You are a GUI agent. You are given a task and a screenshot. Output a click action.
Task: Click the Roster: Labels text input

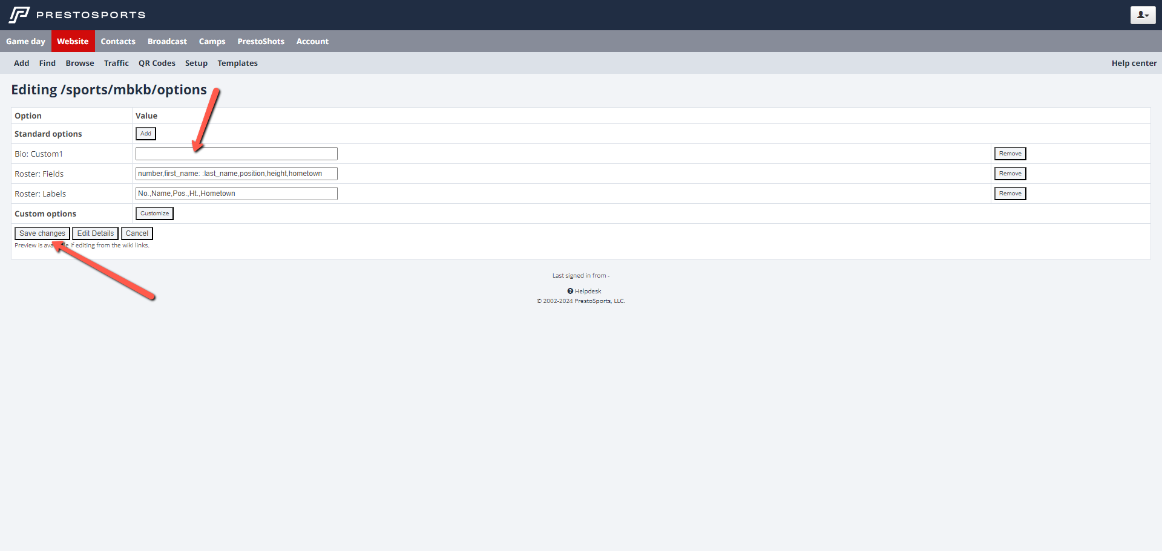coord(236,194)
